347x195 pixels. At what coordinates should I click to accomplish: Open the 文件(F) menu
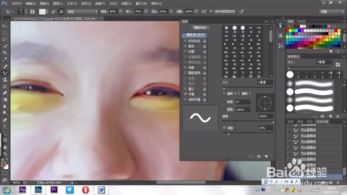pos(17,3)
